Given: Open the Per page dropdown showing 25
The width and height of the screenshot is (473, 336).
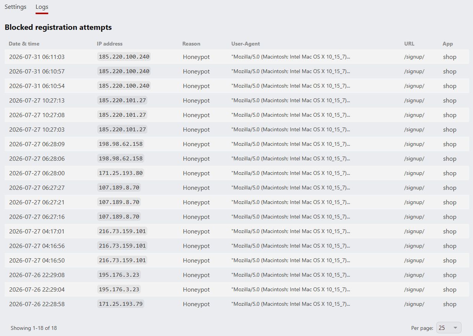Looking at the screenshot, I should [449, 328].
